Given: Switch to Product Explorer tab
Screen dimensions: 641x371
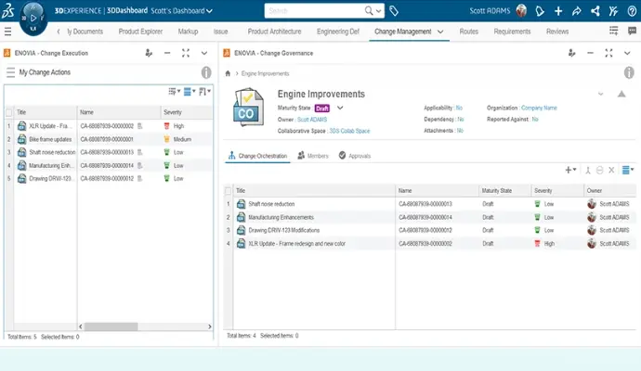Looking at the screenshot, I should tap(140, 32).
